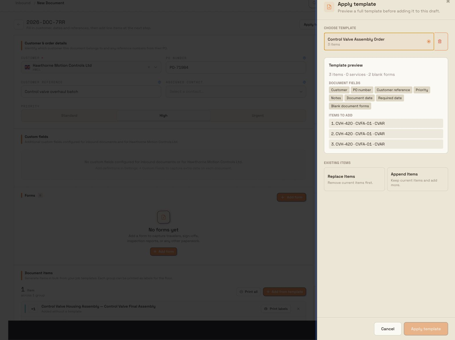
Task: Click the Apply template header document icon
Action: (329, 7)
